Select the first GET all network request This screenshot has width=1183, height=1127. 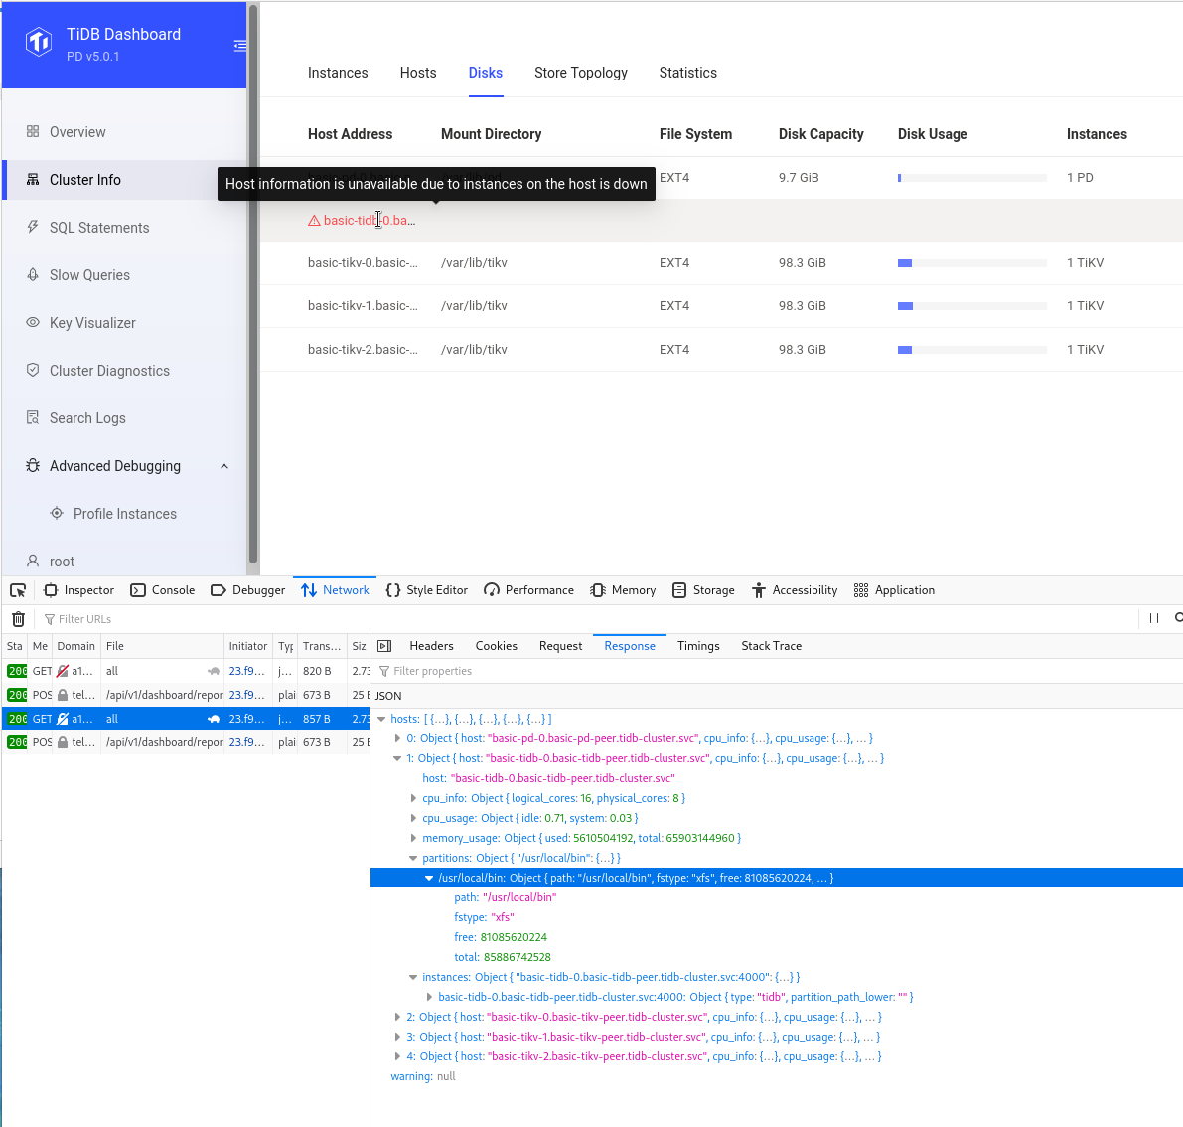coord(186,671)
